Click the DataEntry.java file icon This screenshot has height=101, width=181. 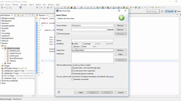pos(8,51)
